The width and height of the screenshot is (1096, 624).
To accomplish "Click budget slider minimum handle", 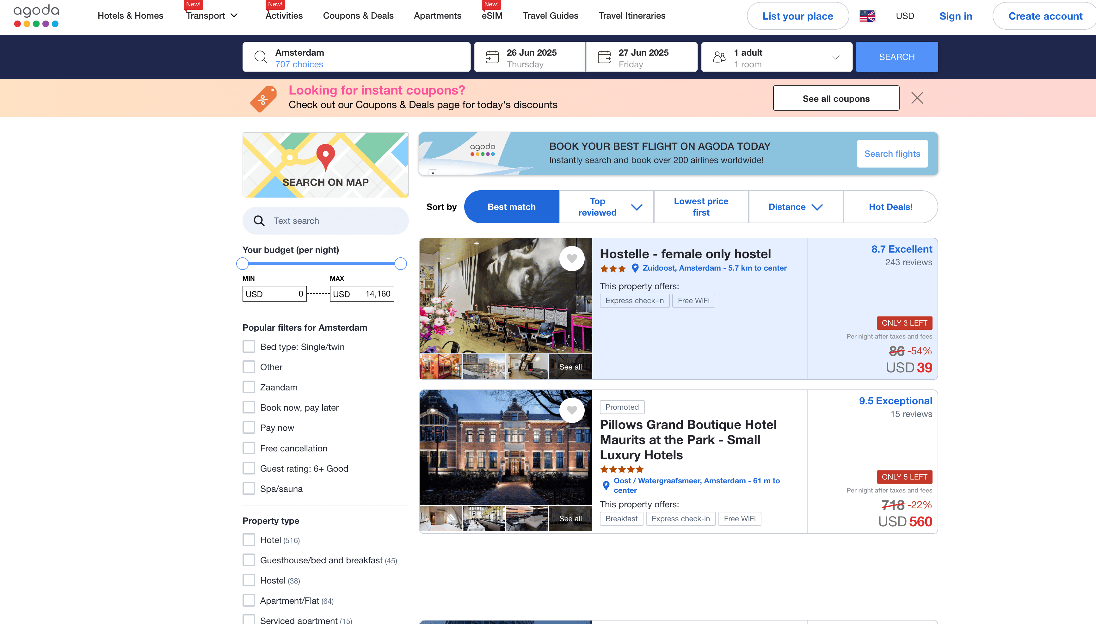I will [x=243, y=264].
